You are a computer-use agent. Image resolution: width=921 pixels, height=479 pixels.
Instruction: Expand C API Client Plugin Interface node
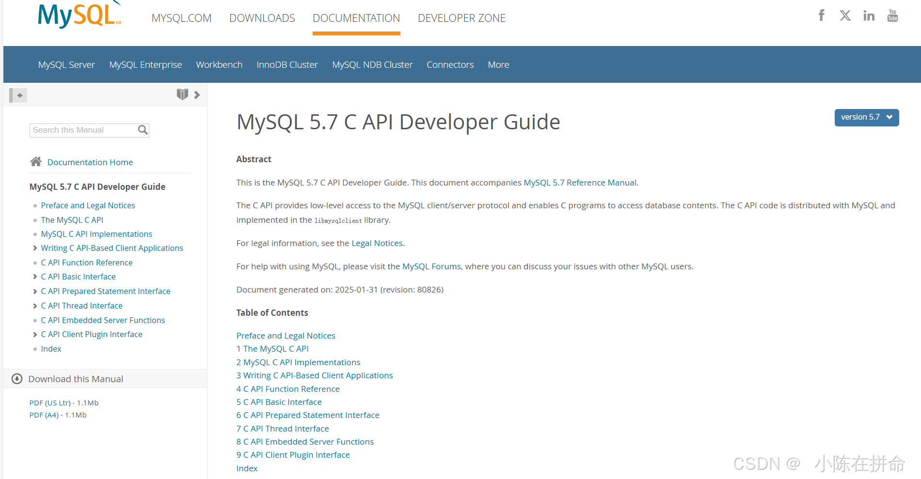pos(35,334)
